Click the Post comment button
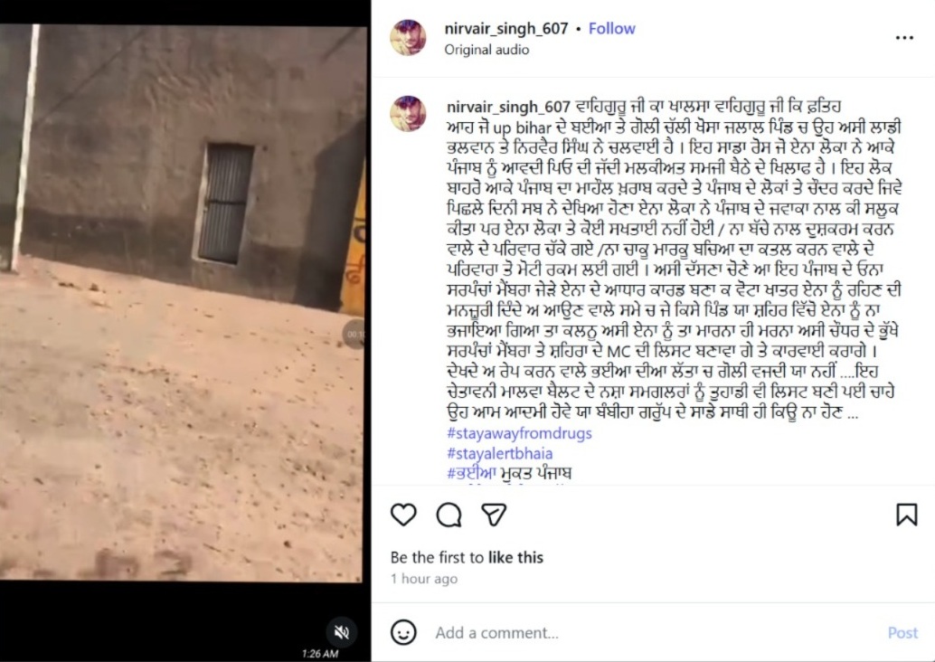Image resolution: width=935 pixels, height=662 pixels. (902, 632)
